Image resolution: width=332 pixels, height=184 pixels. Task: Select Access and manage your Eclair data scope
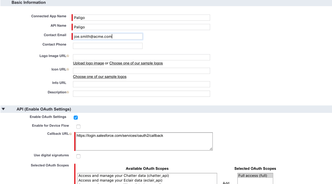[120, 180]
